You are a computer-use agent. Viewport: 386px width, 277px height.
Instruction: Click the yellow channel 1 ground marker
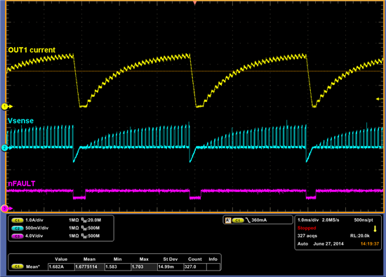[6, 107]
